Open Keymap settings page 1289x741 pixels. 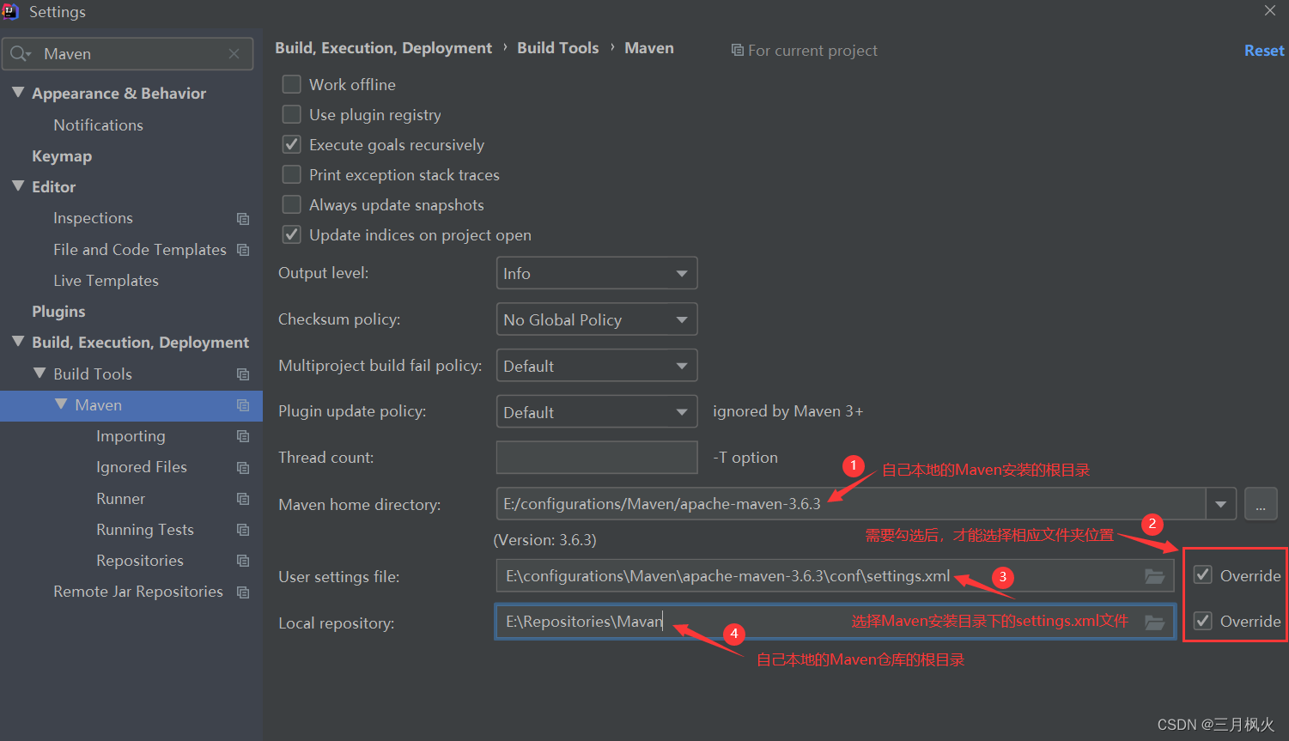(x=62, y=156)
